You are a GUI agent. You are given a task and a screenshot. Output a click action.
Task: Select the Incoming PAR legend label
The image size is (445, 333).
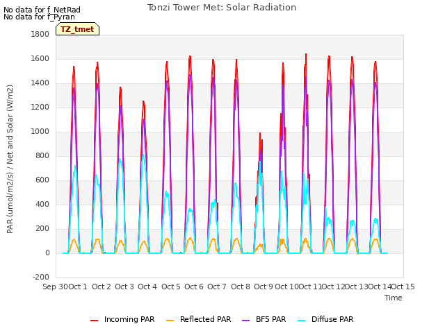[x=129, y=319]
